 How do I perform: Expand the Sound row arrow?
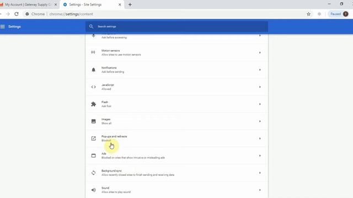point(260,190)
